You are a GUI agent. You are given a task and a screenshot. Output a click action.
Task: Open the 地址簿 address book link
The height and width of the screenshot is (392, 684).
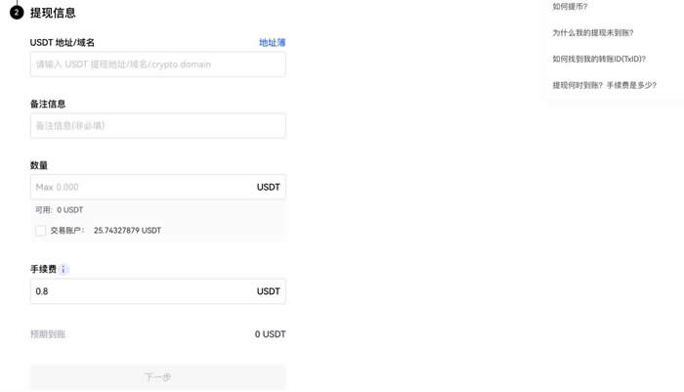tap(272, 42)
